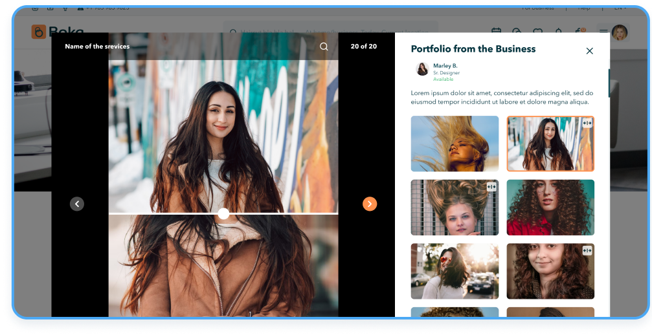Screen dimensions: 652x335
Task: Select the upside-down curly blonde thumbnail
Action: click(455, 208)
